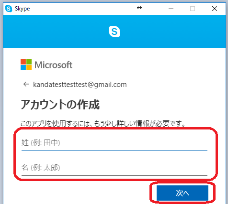Click the green square of the Microsoft logo

(29, 62)
